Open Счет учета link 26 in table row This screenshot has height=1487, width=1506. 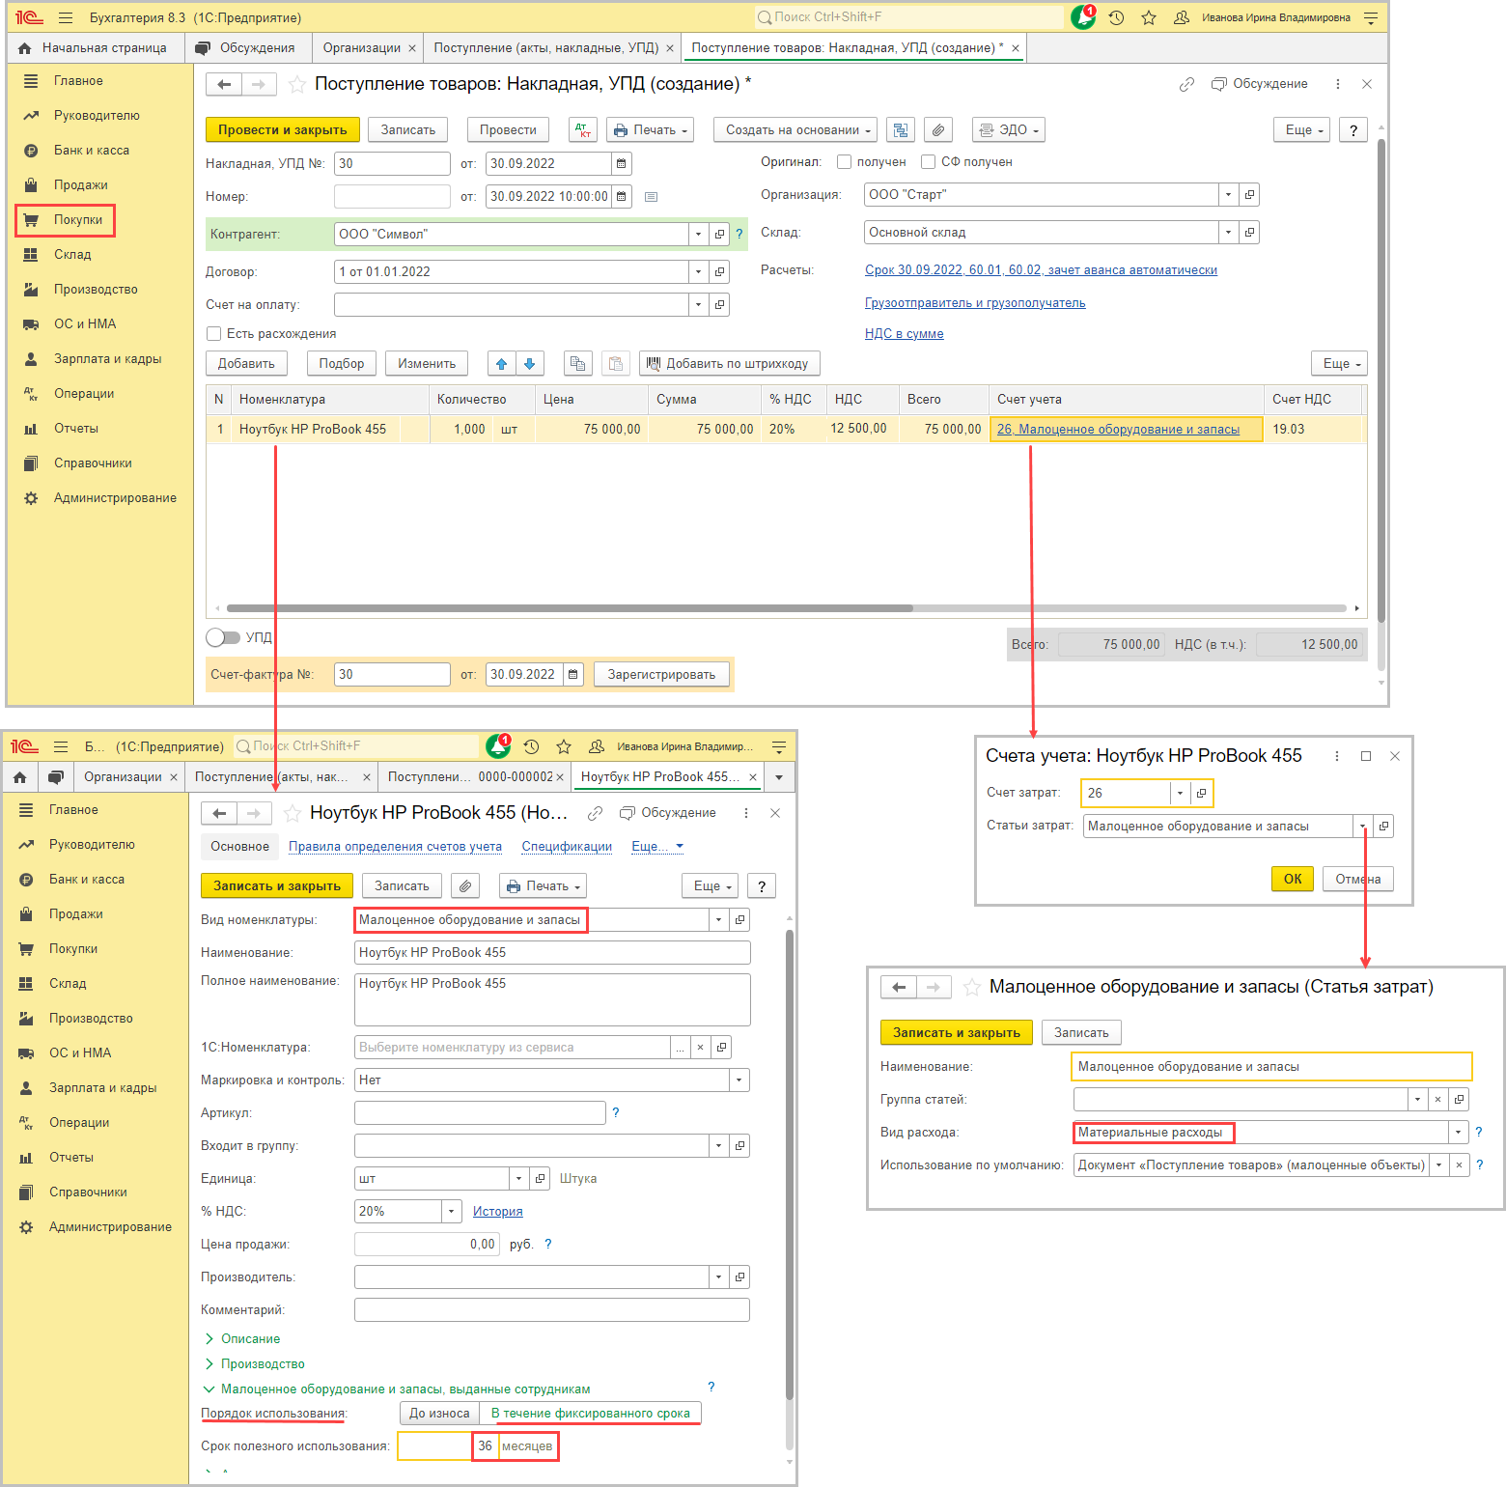(1118, 430)
